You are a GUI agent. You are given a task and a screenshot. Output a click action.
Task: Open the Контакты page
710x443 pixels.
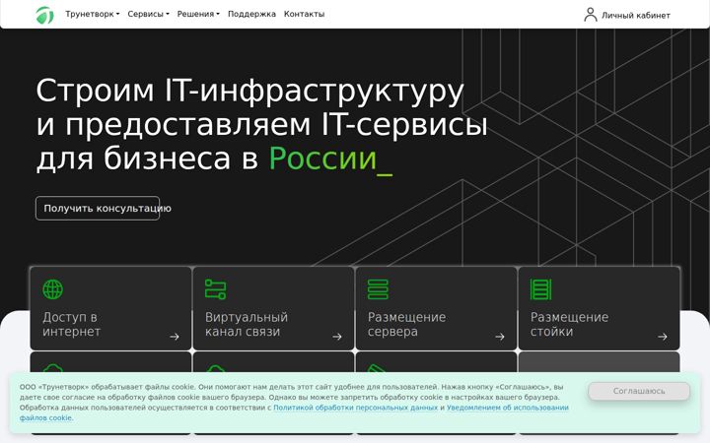[x=305, y=14]
